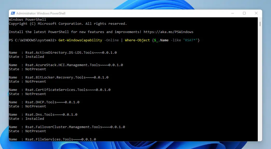Click Rsat.FailoverCluster.Management.Tools name line
271x149 pixels.
[67, 127]
